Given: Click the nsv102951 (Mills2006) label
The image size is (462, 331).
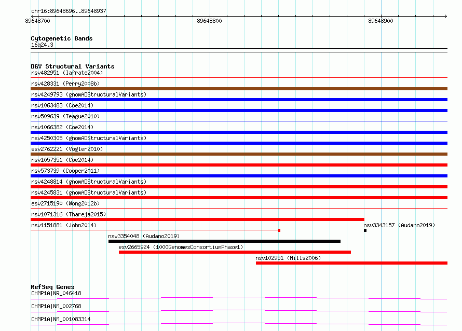Looking at the screenshot, I should (x=288, y=258).
